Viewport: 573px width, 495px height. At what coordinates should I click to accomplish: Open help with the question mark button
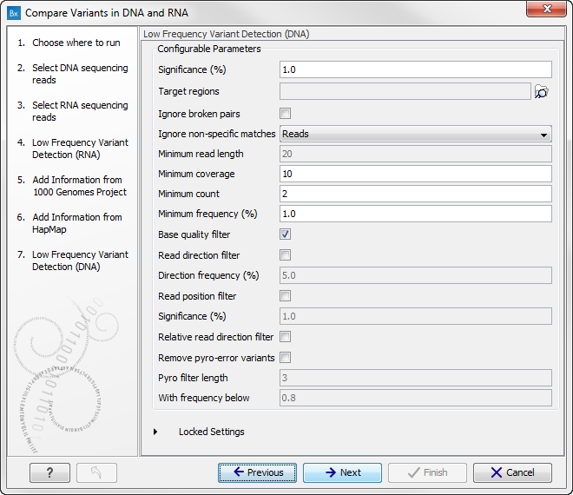coord(49,472)
